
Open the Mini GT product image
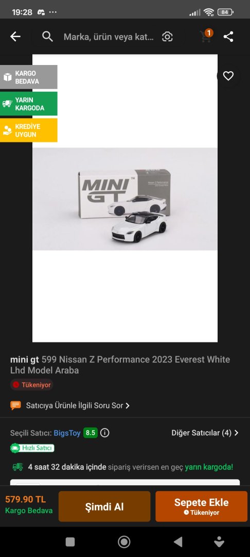point(125,198)
